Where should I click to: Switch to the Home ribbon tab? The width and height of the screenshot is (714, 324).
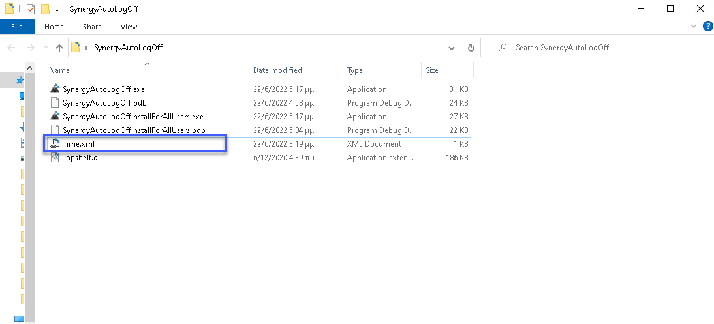[x=54, y=27]
